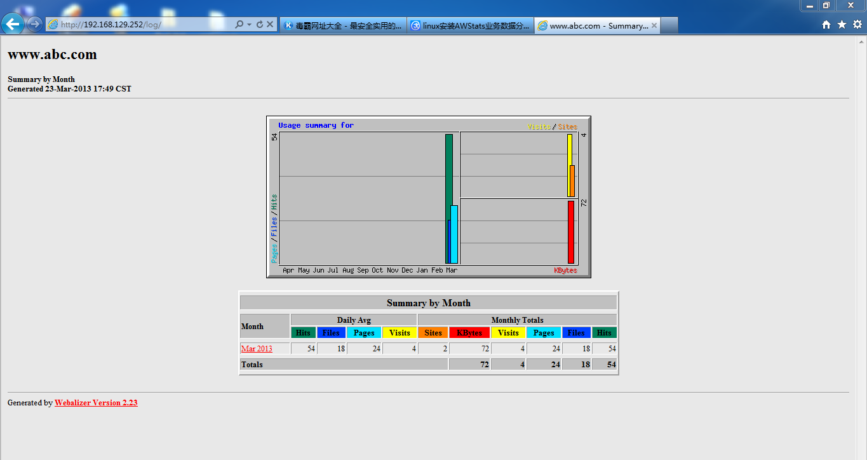
Task: Click the browser Forward arrow button
Action: pyautogui.click(x=34, y=24)
